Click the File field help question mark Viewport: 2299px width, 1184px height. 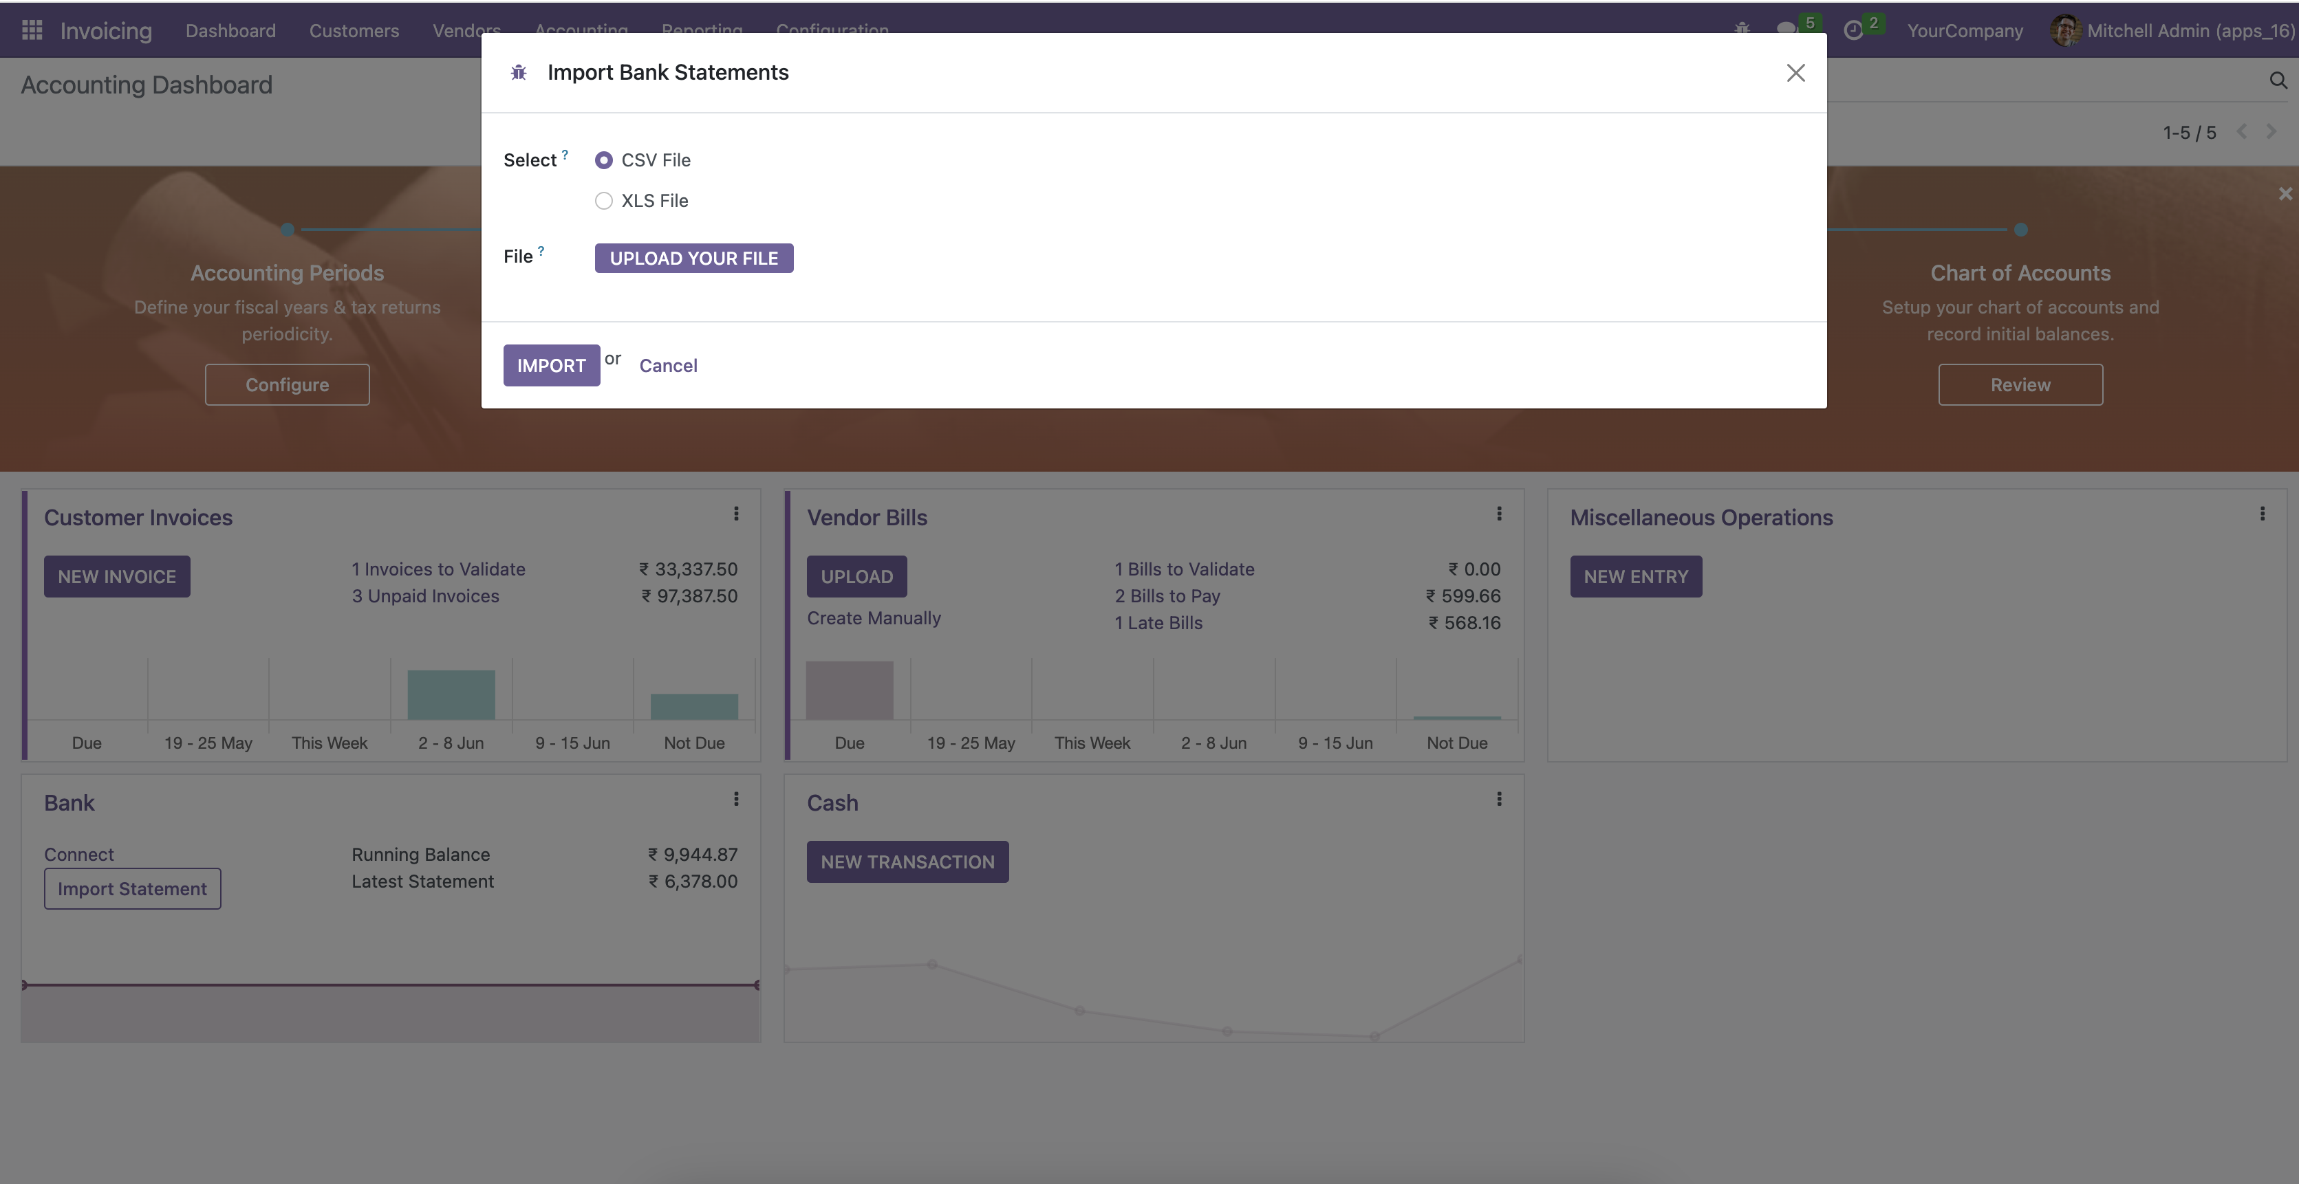[x=541, y=251]
